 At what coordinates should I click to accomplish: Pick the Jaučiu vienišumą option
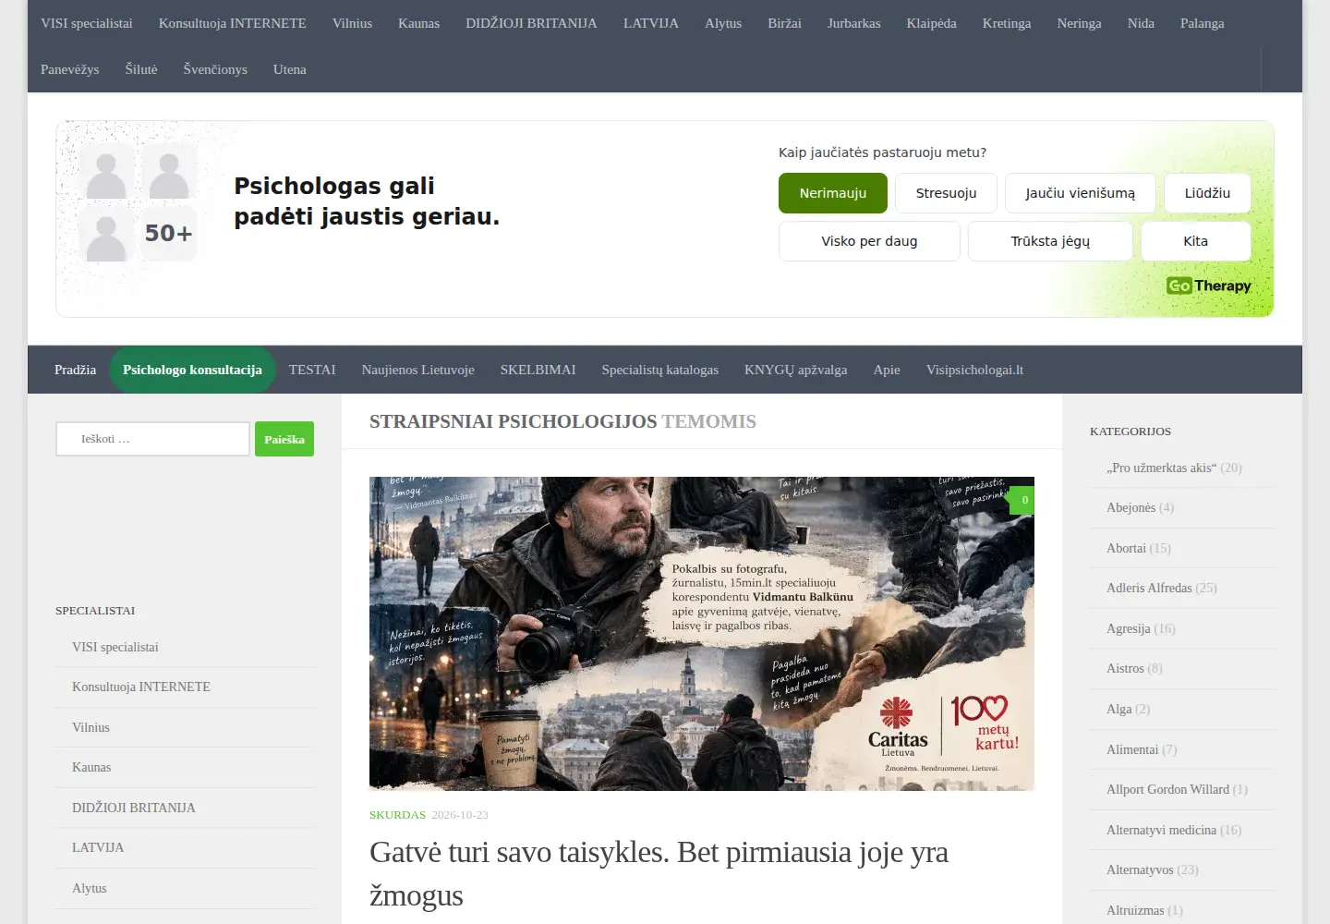click(x=1081, y=193)
